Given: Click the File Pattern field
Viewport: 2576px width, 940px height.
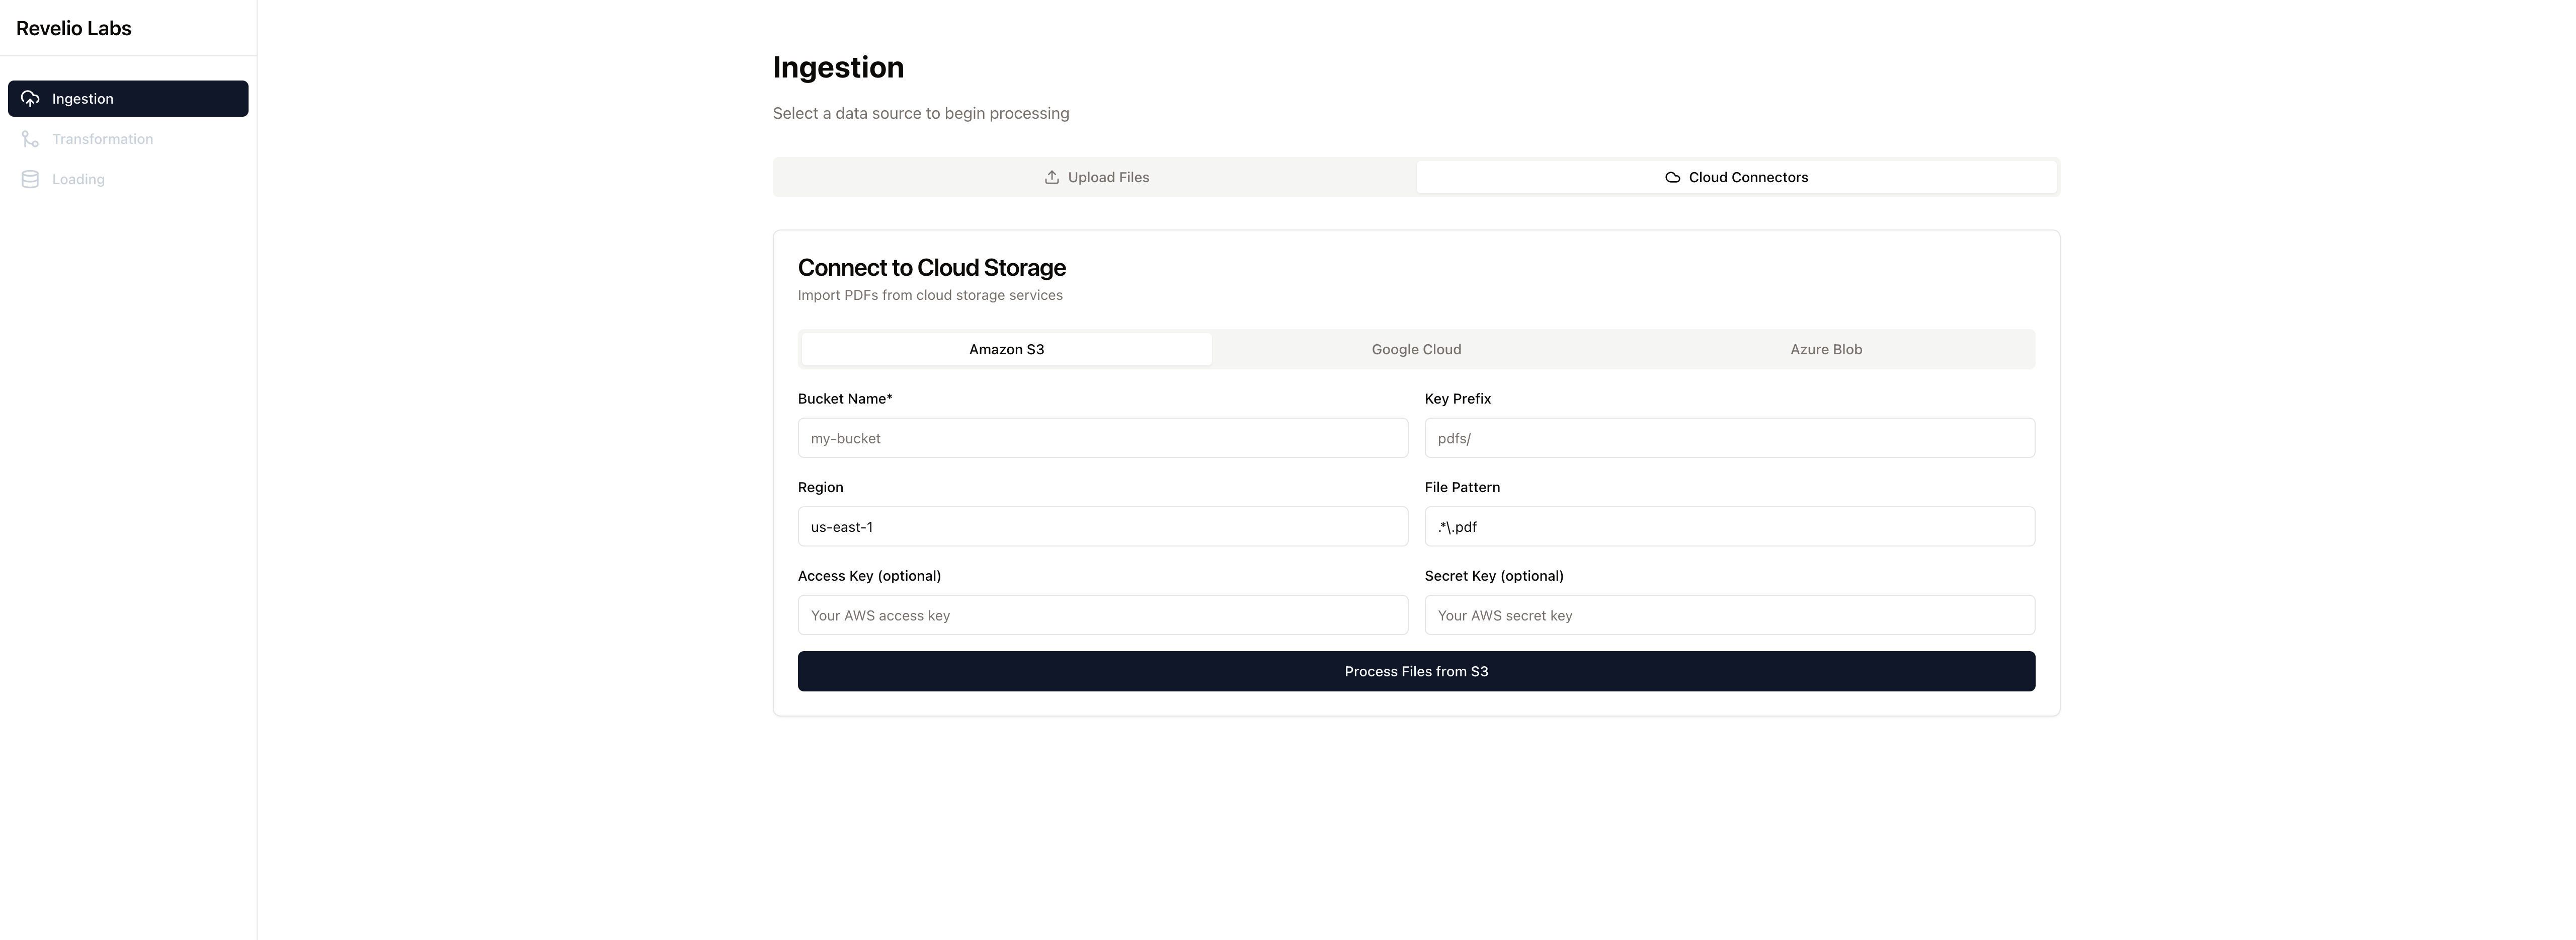Looking at the screenshot, I should click(x=1729, y=526).
